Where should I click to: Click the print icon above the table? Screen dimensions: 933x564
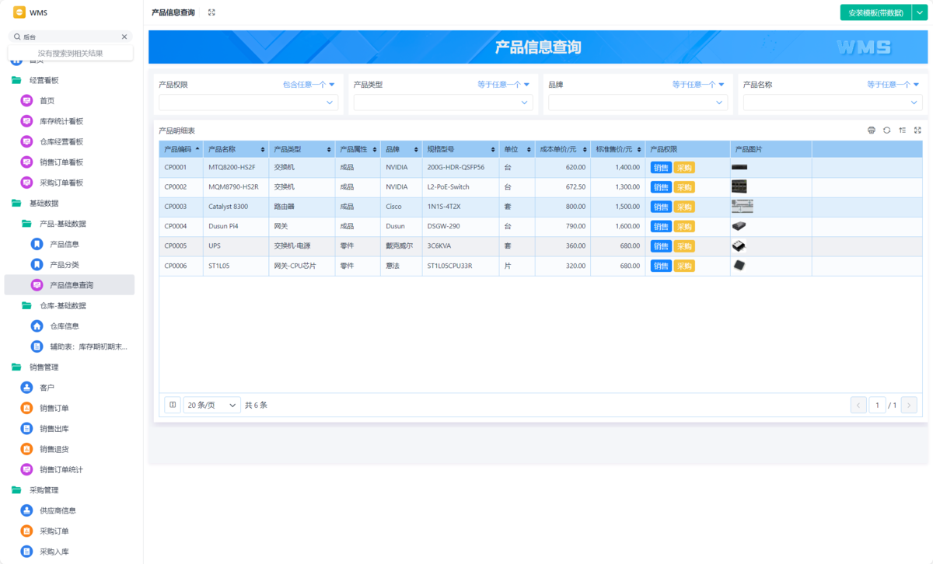point(872,131)
